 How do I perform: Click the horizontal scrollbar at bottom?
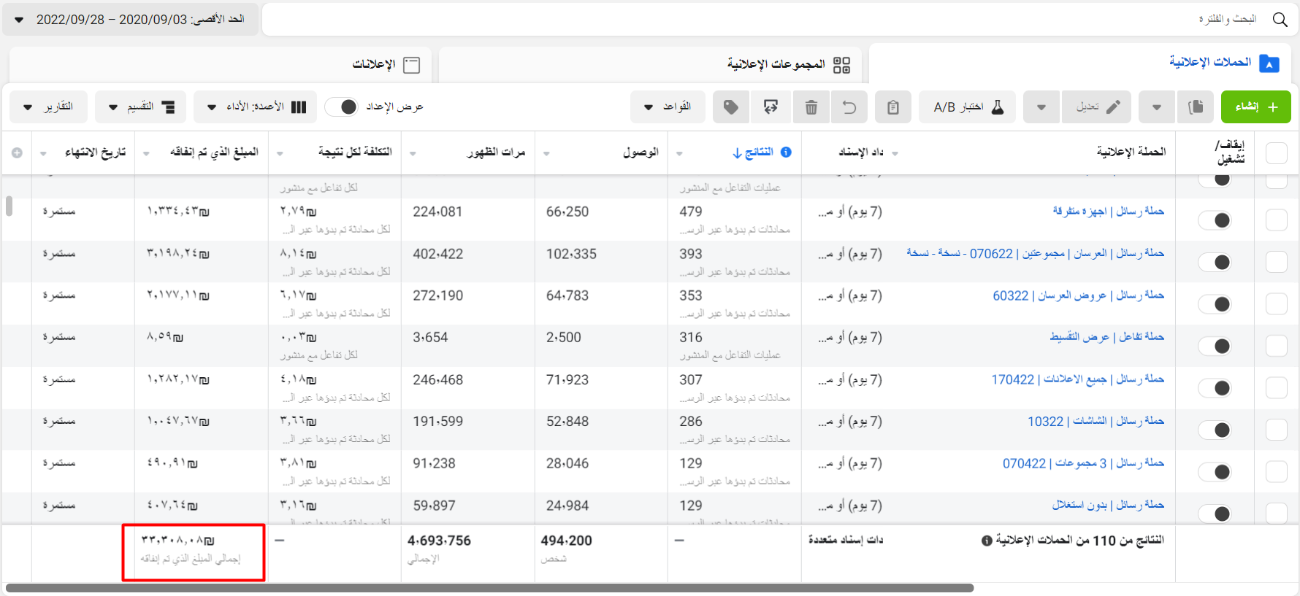[489, 588]
